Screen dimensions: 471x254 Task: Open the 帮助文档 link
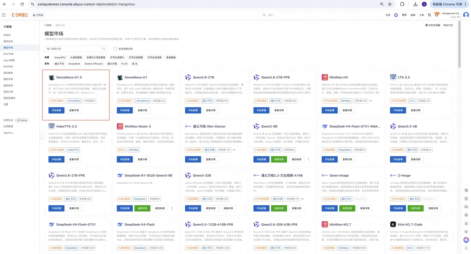[448, 25]
